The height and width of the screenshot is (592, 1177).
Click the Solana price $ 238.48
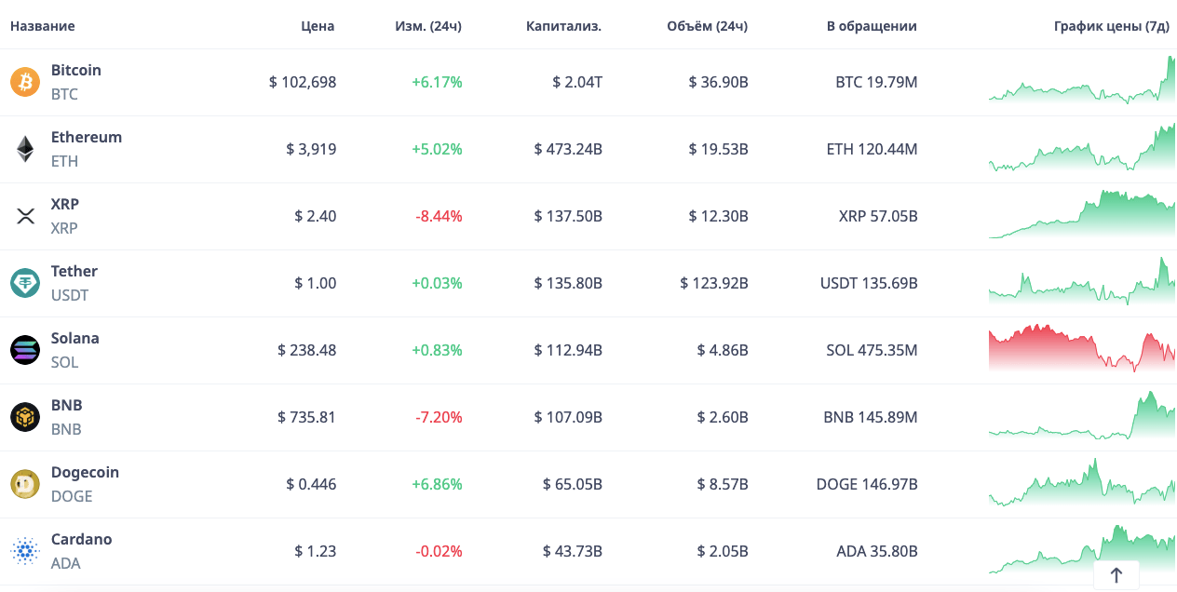click(307, 350)
